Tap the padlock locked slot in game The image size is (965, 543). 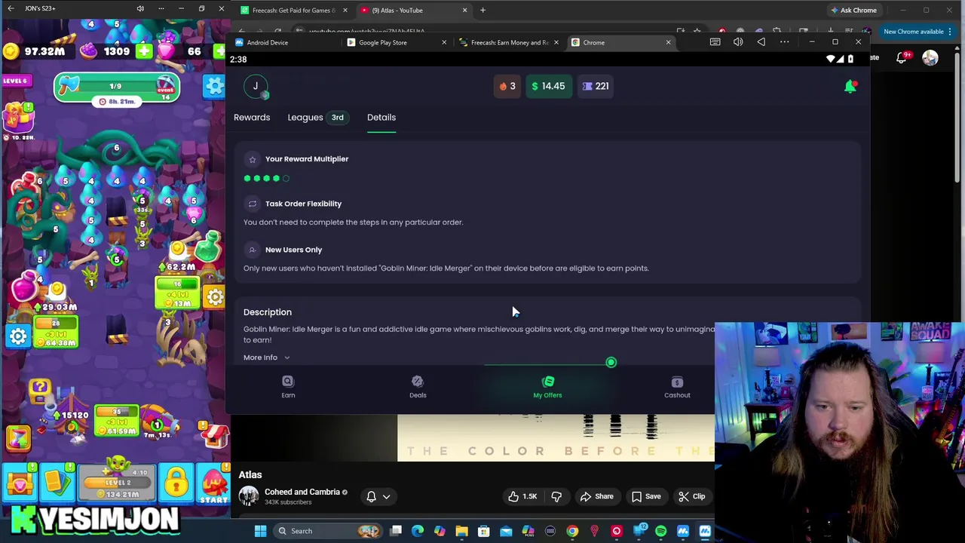(x=176, y=484)
